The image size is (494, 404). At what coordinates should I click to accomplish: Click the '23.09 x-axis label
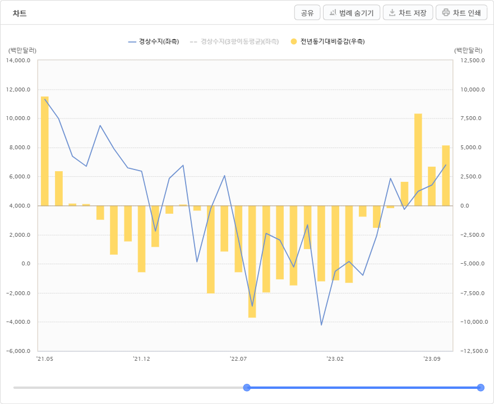[432, 359]
